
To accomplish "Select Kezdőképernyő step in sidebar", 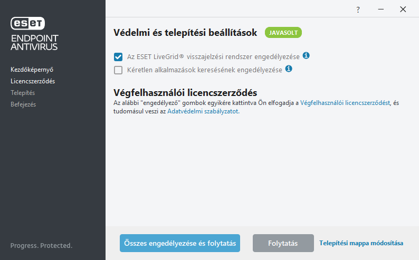I will point(32,70).
